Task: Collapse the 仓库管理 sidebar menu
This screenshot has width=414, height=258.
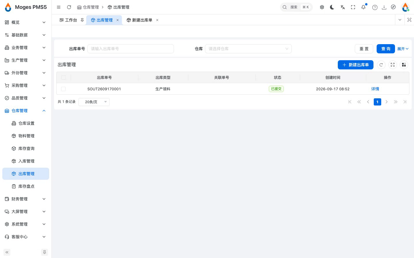Action: [26, 111]
